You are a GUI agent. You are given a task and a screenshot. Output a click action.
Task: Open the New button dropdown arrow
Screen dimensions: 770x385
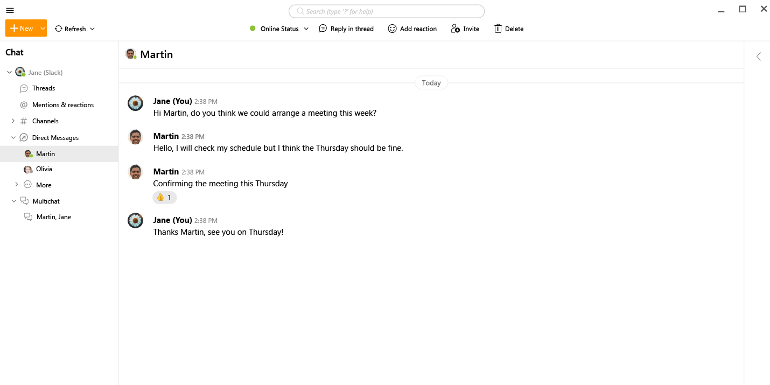coord(43,29)
